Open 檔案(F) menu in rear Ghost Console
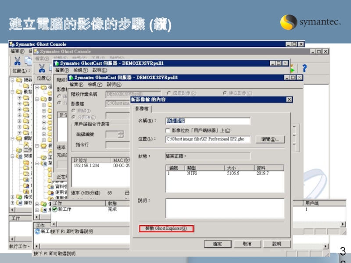This screenshot has height=263, width=351. [18, 51]
